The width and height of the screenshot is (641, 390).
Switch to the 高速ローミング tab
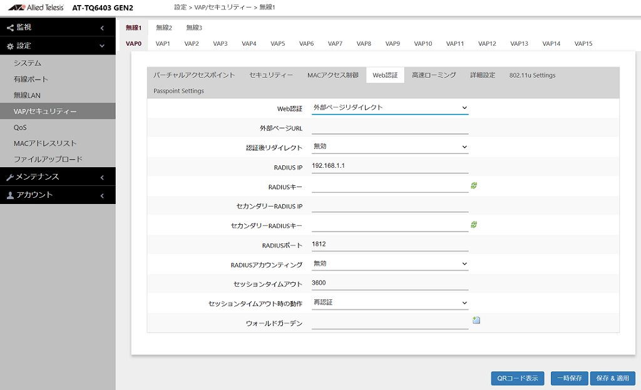434,75
